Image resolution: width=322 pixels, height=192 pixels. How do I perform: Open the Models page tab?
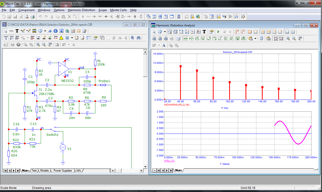(x=44, y=171)
